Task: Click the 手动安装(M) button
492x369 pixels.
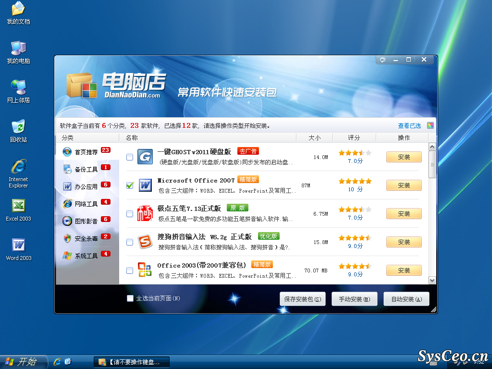Action: coord(355,299)
